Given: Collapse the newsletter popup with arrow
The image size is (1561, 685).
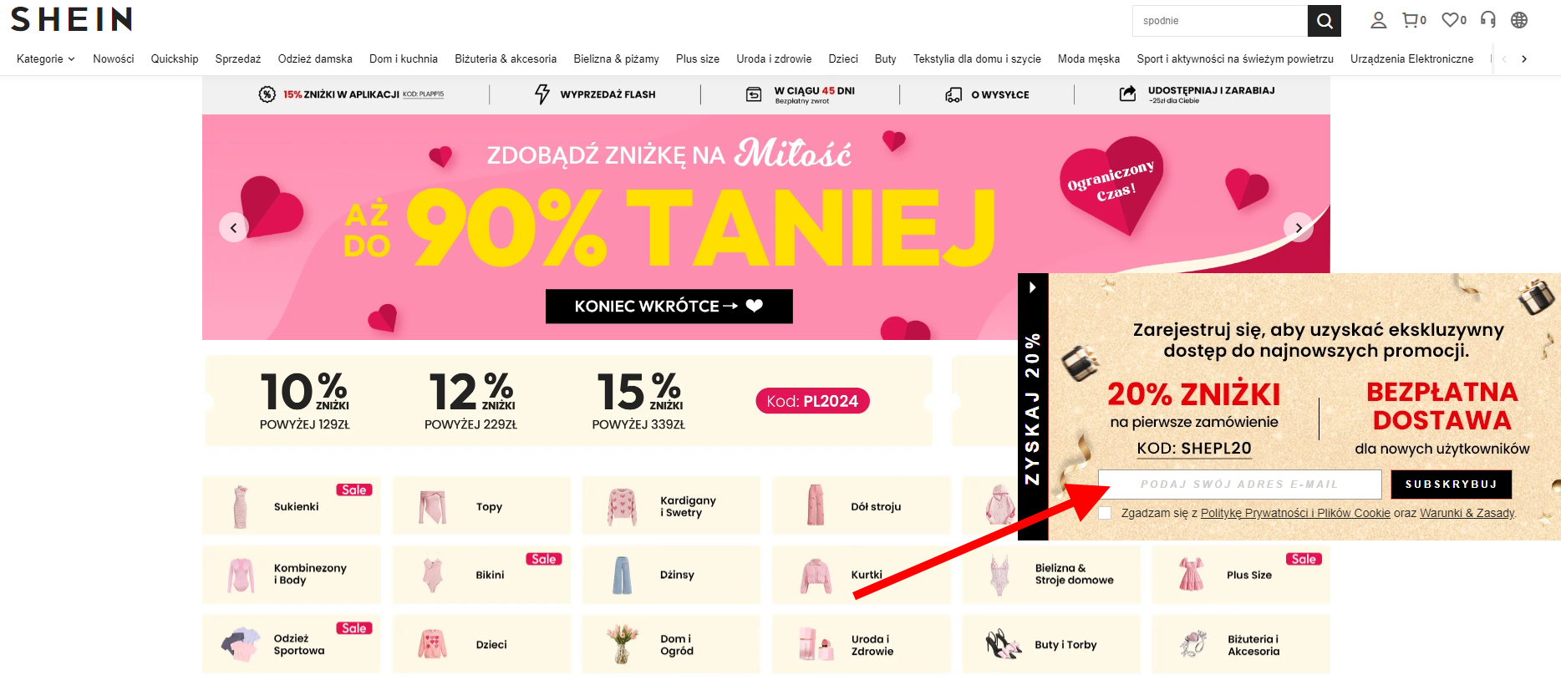Looking at the screenshot, I should coord(1033,287).
